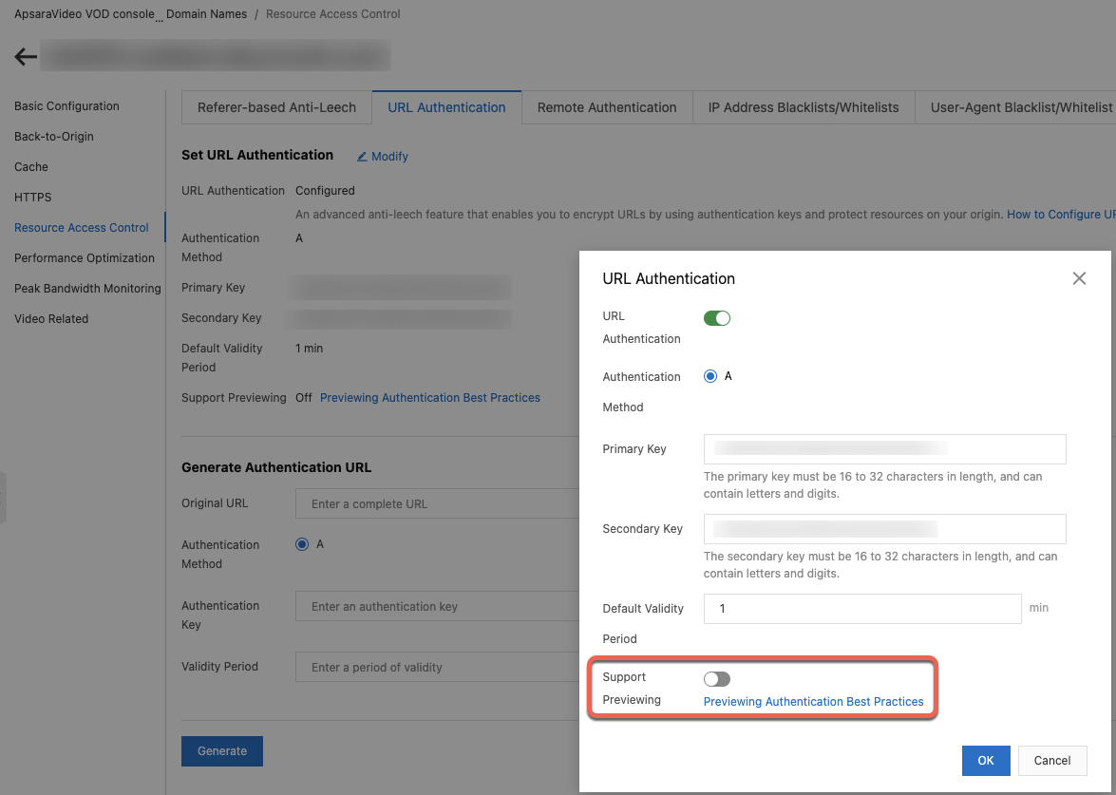
Task: Open Cache settings in sidebar
Action: pos(31,166)
